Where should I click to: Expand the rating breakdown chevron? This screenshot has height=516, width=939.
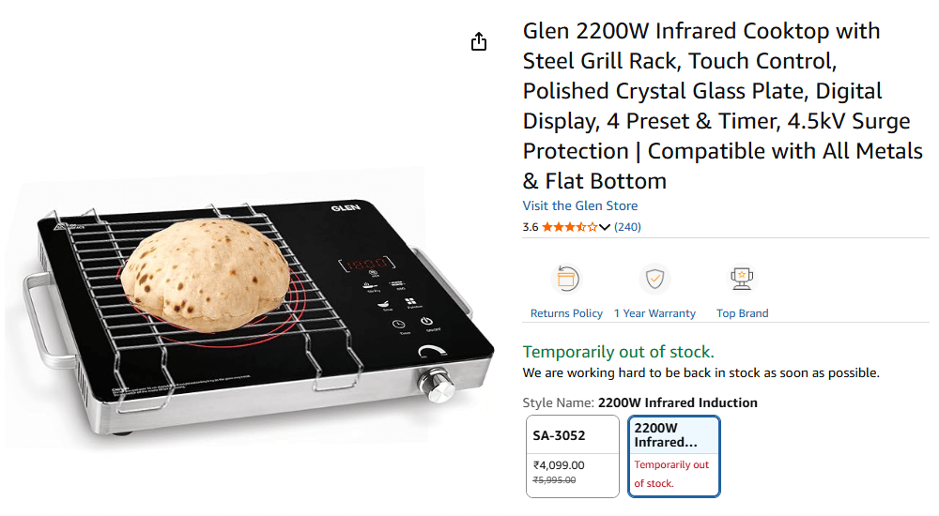pos(605,227)
